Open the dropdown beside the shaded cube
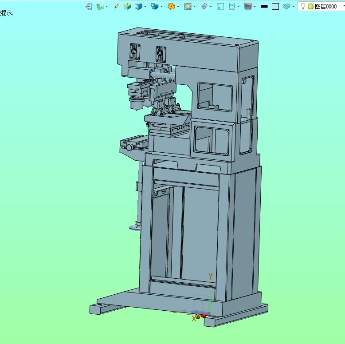The width and height of the screenshot is (345, 344). click(x=145, y=6)
